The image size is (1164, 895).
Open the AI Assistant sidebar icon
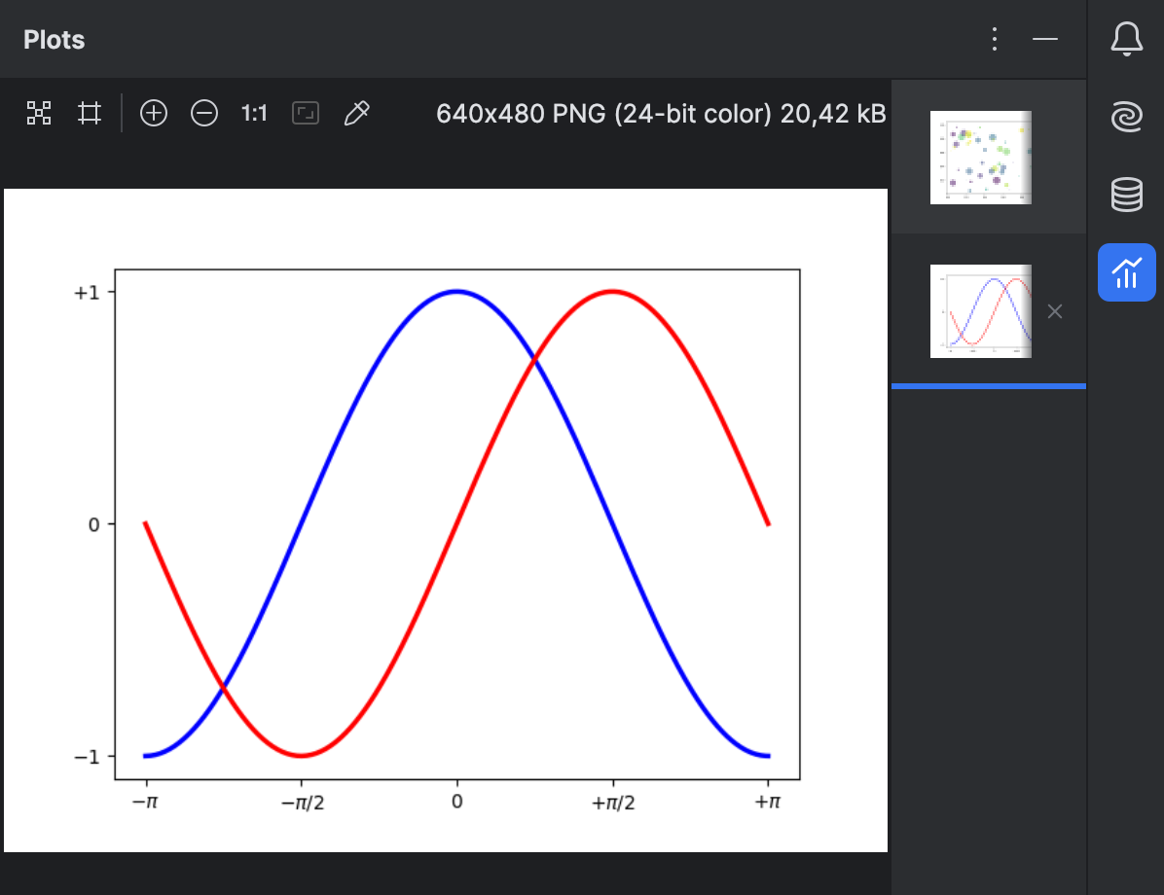click(1126, 117)
